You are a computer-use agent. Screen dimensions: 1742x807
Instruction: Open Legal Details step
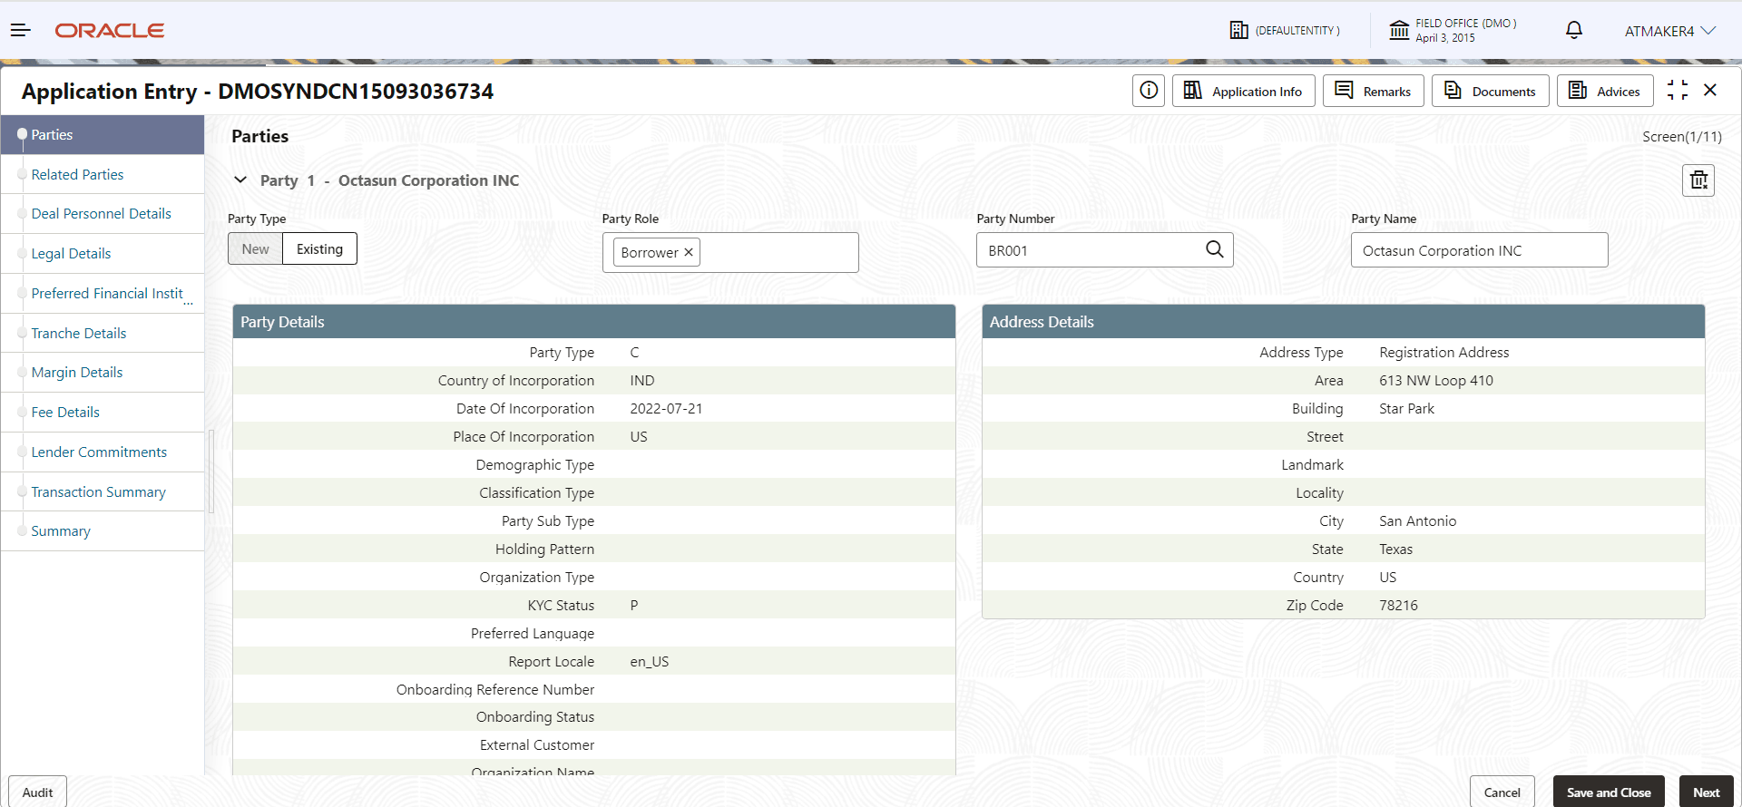103,254
